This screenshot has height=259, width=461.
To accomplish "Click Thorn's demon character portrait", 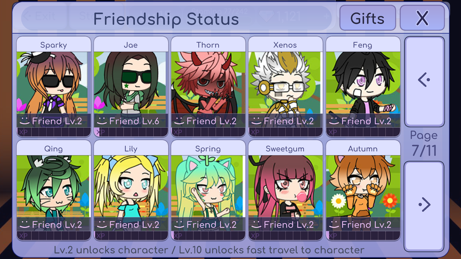I will pos(208,83).
